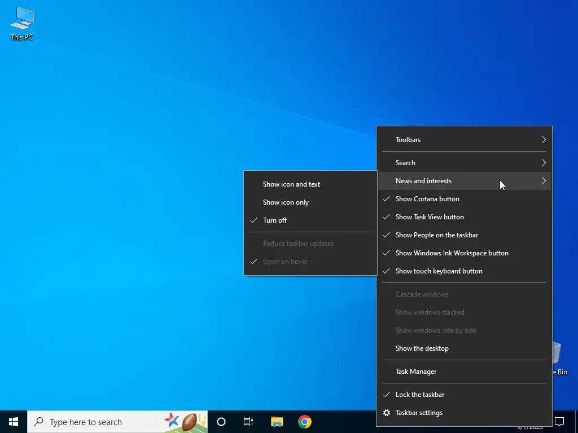Image resolution: width=578 pixels, height=433 pixels.
Task: Open the Windows Start menu
Action: tap(14, 422)
